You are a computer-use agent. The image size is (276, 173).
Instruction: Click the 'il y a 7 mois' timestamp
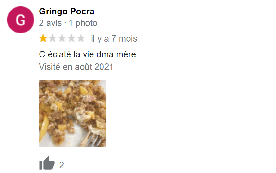pyautogui.click(x=114, y=39)
